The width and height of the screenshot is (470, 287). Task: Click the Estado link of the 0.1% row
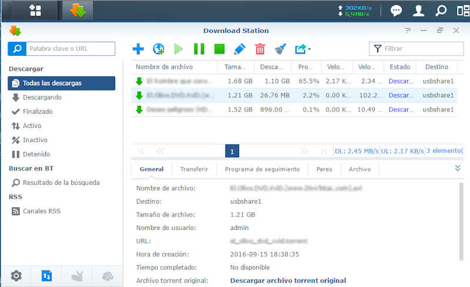401,110
